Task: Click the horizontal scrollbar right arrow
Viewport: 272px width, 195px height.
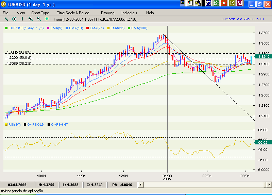Action: click(269, 185)
